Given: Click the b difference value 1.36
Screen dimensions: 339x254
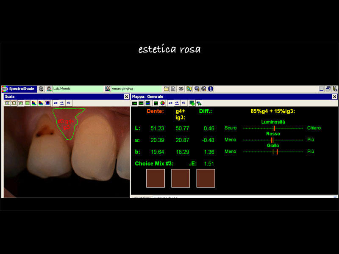Looking at the screenshot, I should tap(209, 152).
